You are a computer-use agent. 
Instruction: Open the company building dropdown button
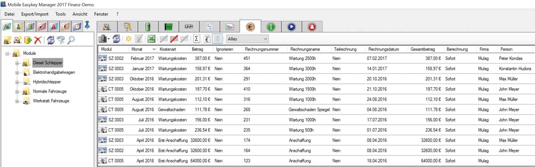coord(104,39)
